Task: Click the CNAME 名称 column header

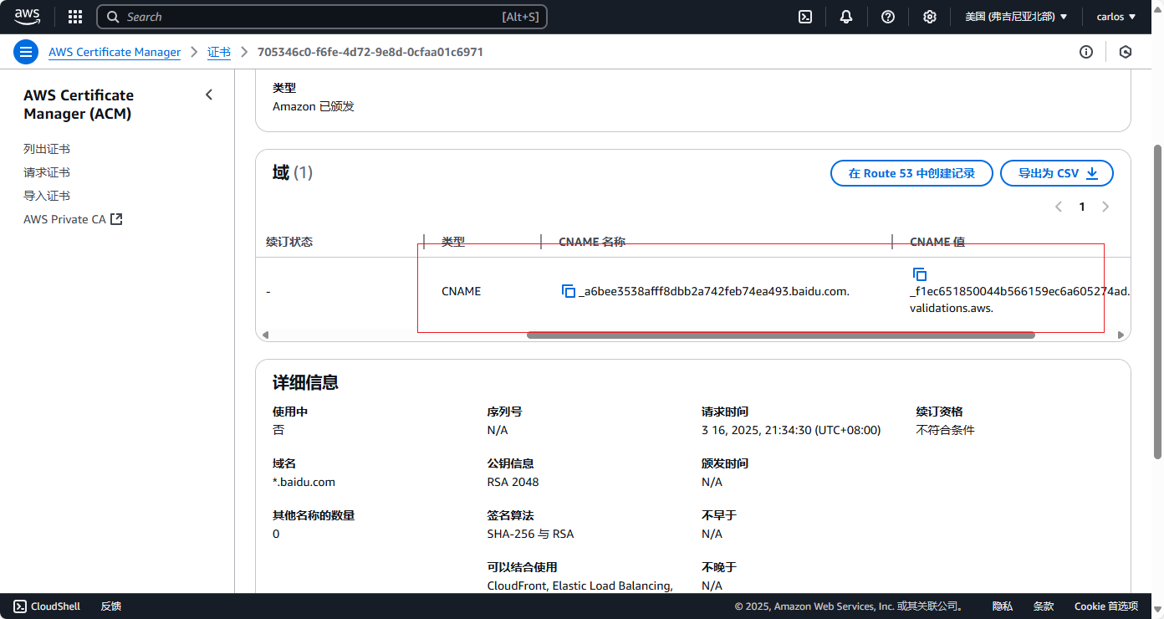Action: tap(592, 242)
